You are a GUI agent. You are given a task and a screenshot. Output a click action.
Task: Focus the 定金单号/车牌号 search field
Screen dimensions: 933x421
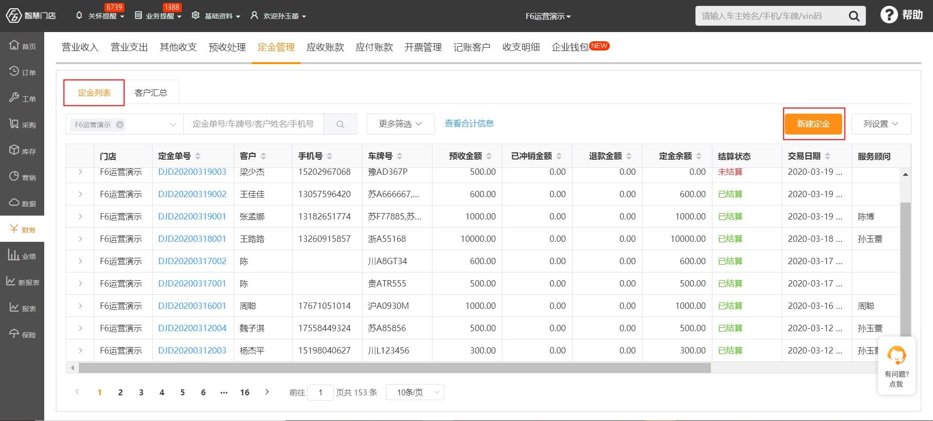click(x=253, y=124)
